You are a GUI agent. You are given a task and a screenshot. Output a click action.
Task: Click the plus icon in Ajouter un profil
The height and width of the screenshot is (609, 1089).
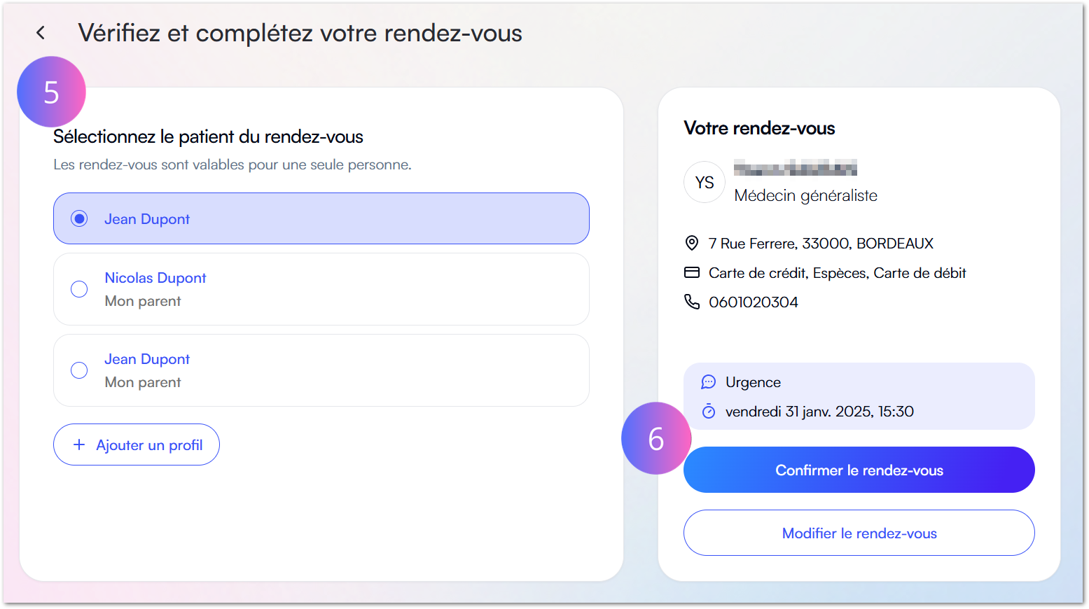(78, 444)
